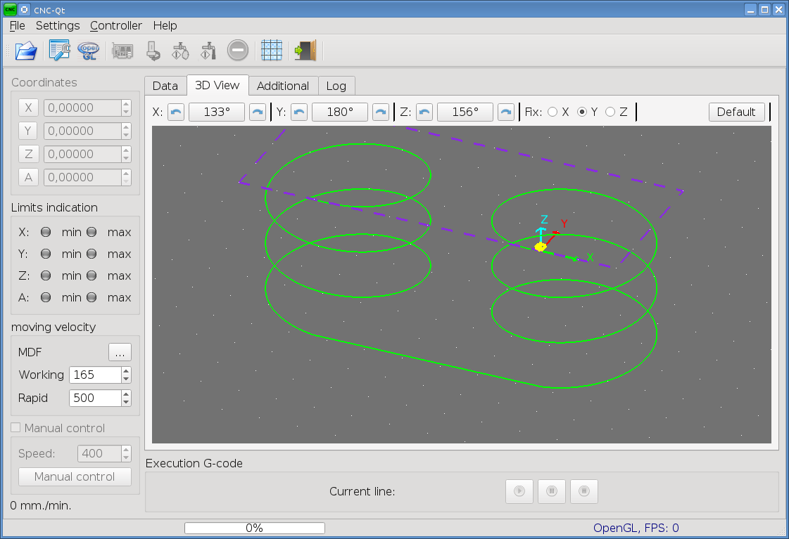Rotate X axis angle clockwise

[257, 112]
